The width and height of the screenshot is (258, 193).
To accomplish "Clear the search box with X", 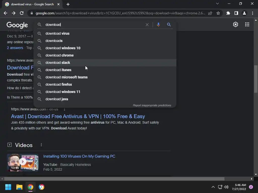I will pos(147,25).
